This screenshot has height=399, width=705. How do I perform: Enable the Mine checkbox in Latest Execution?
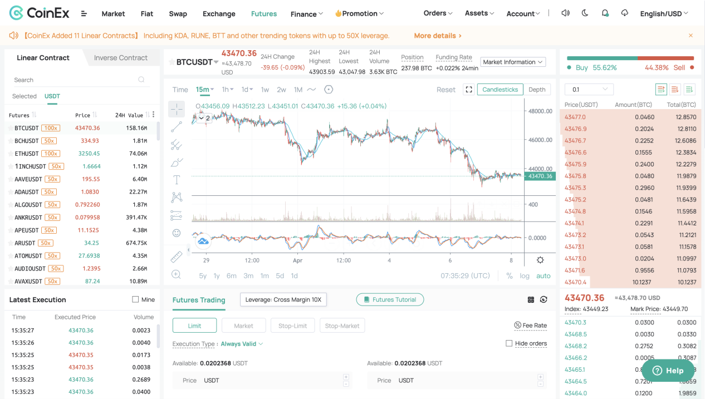pyautogui.click(x=135, y=299)
